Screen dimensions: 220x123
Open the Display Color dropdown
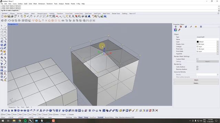tap(218, 44)
